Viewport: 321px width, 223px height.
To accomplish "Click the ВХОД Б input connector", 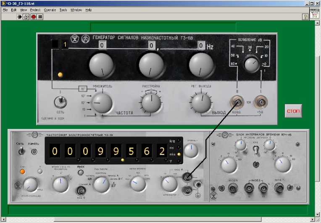I will 81,191.
